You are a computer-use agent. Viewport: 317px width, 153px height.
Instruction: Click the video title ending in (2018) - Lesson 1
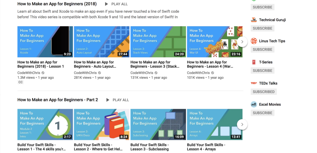(41, 64)
